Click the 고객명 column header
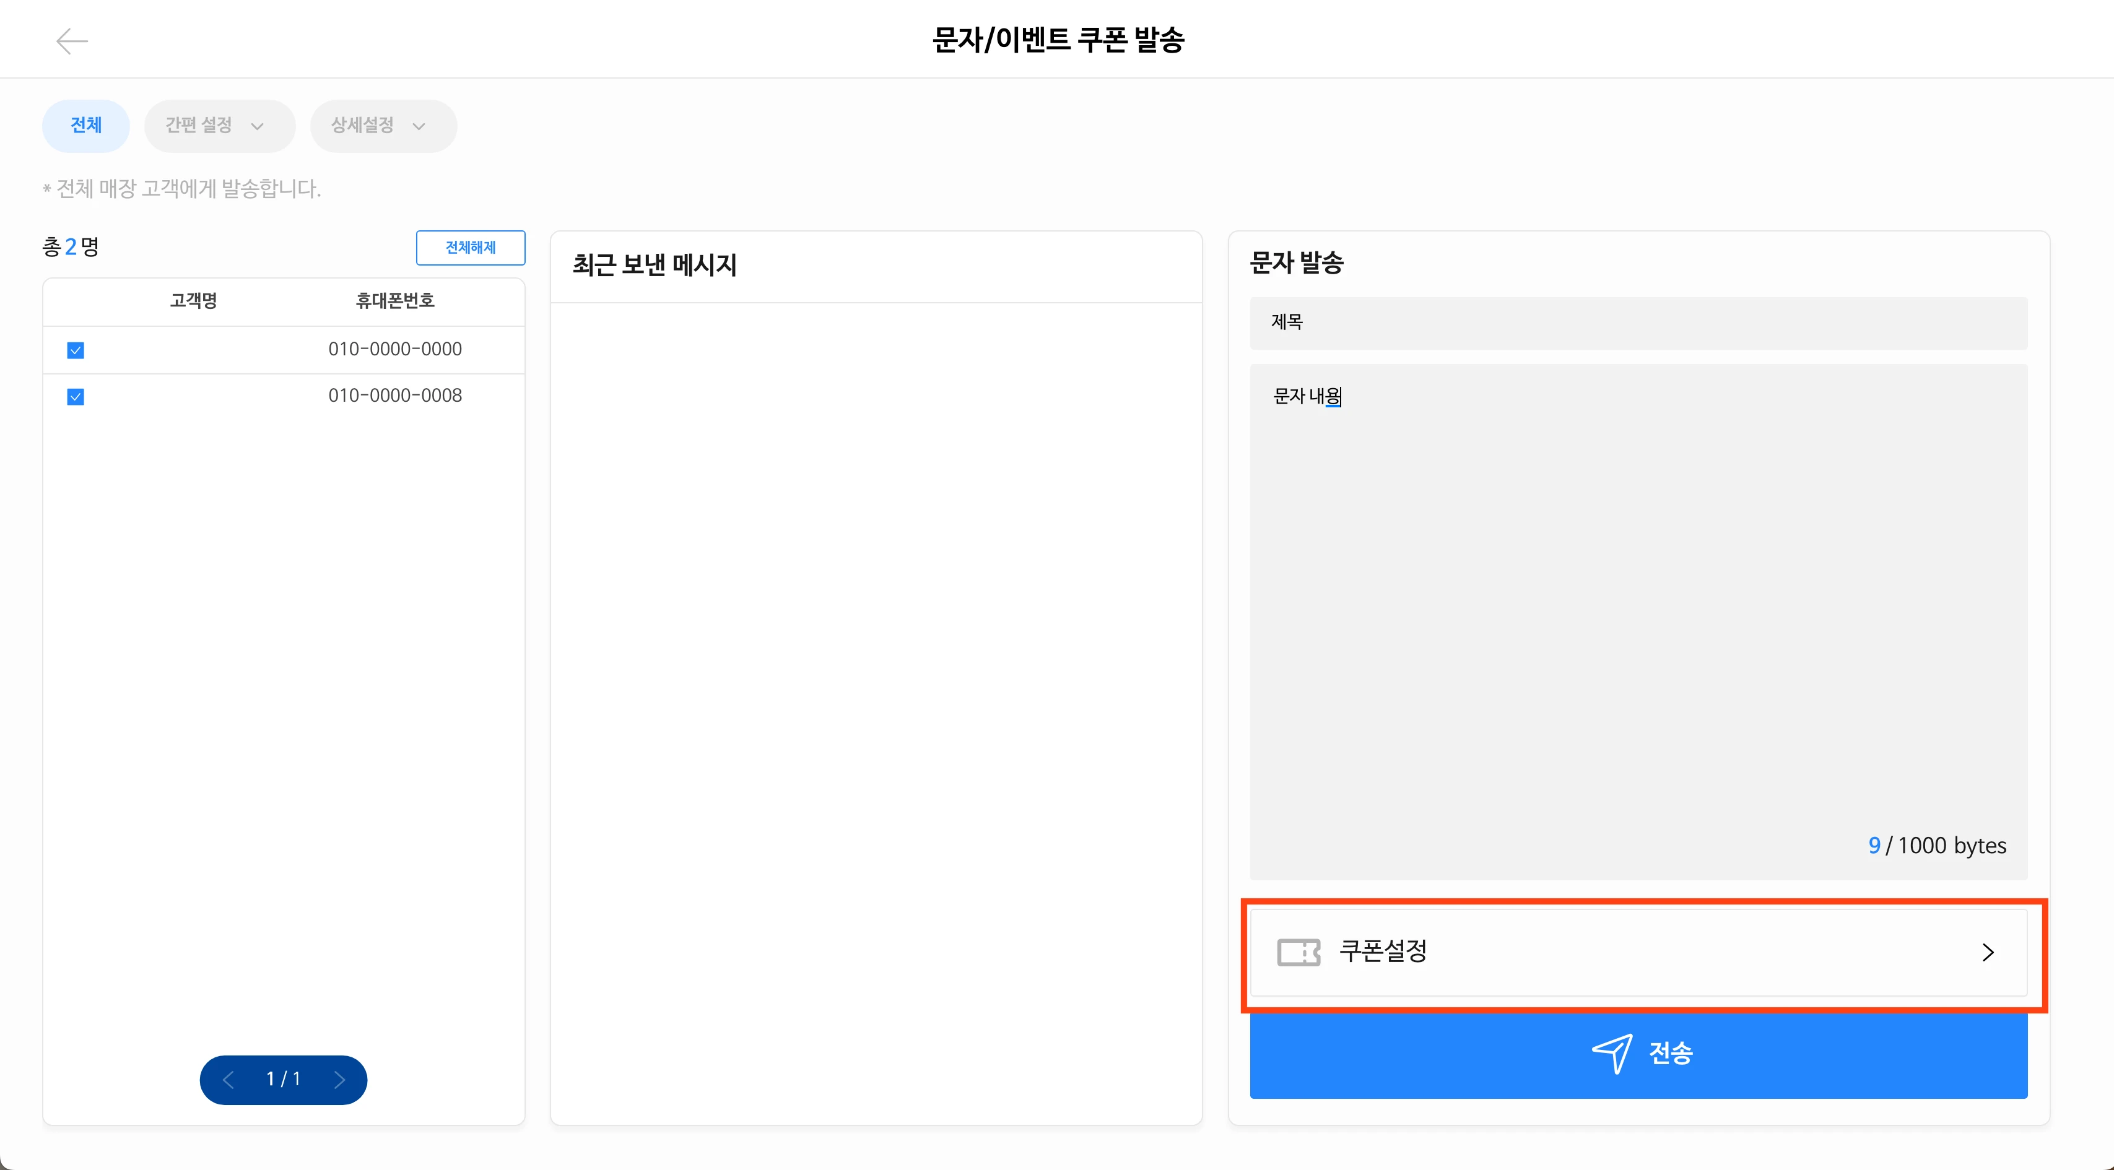2114x1170 pixels. (193, 300)
